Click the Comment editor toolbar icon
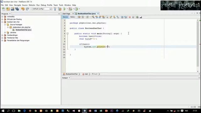 click(138, 17)
